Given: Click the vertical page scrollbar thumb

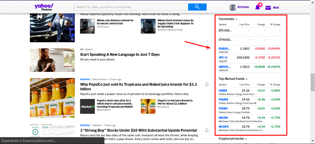Looking at the screenshot, I should pos(313,82).
